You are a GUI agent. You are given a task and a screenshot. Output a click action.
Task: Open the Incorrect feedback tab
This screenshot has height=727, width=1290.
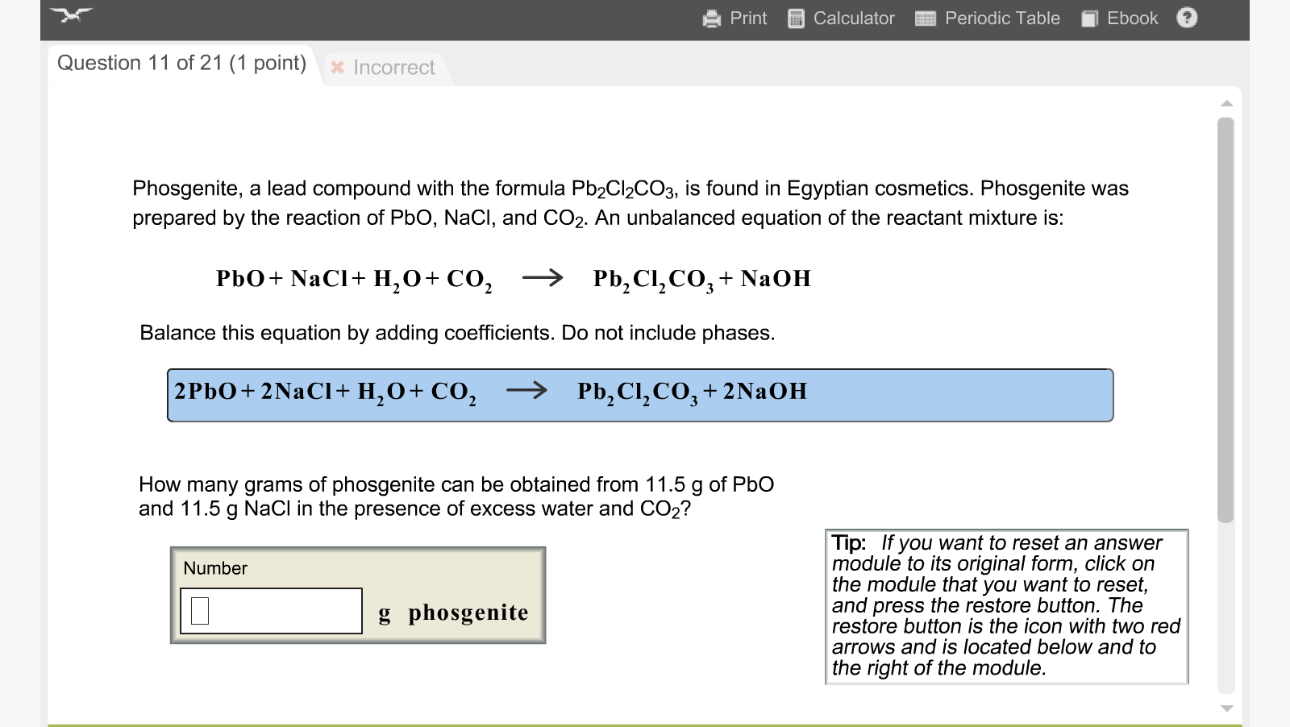(393, 69)
